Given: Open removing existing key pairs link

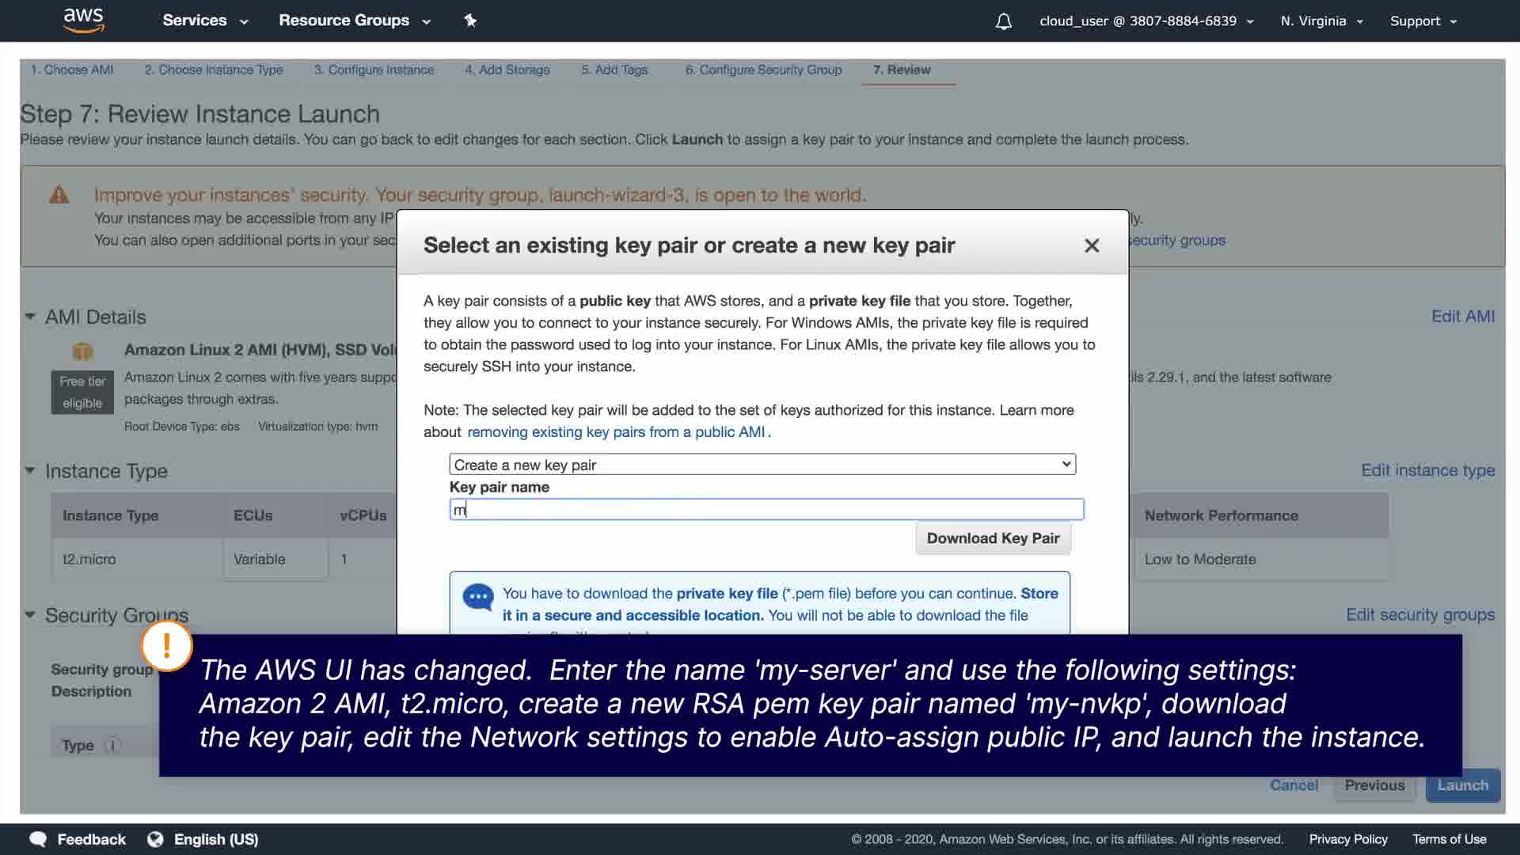Looking at the screenshot, I should coord(616,432).
